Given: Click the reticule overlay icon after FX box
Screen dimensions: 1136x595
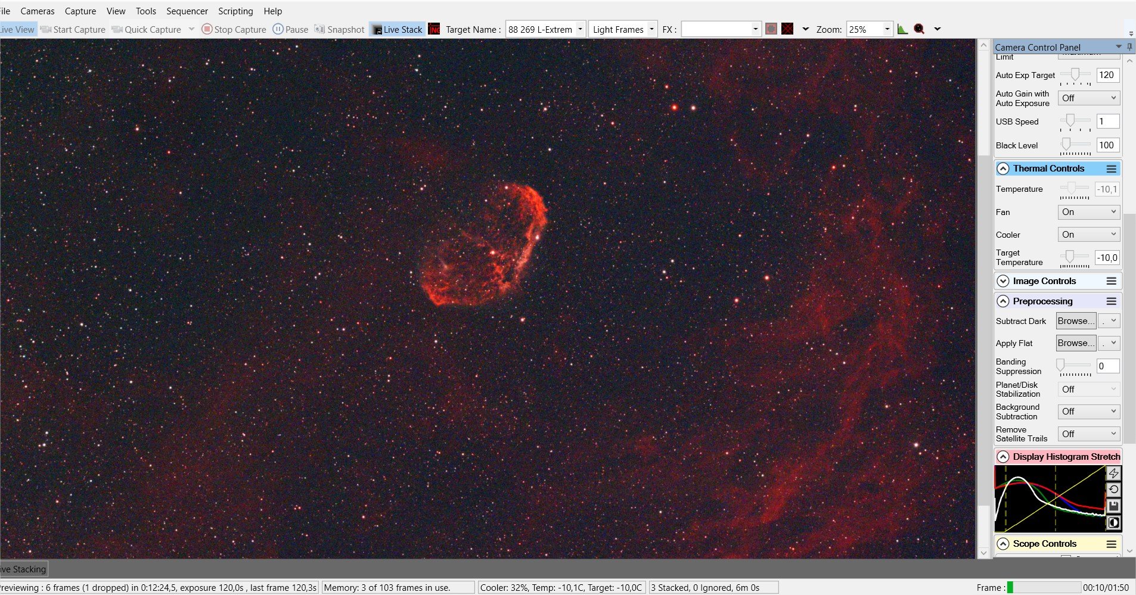Looking at the screenshot, I should coord(771,29).
